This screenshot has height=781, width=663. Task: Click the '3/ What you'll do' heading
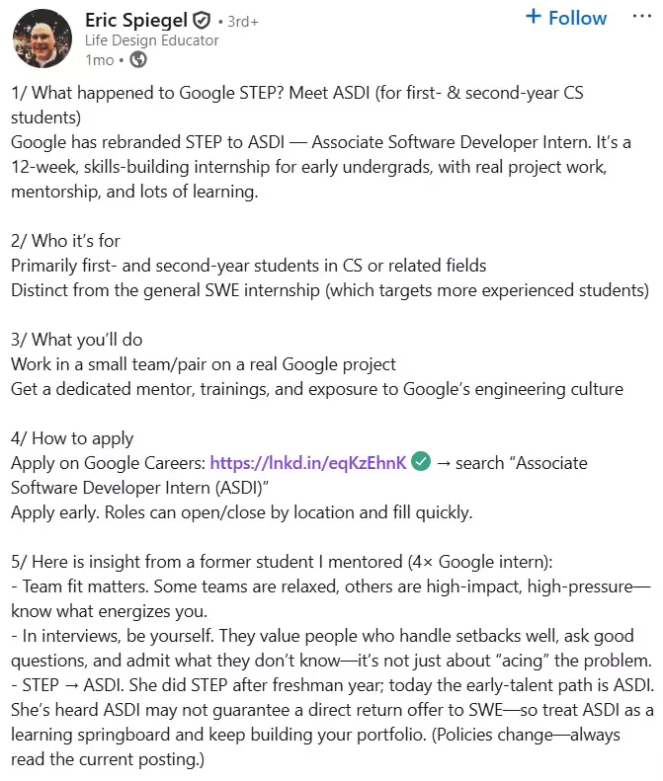pos(77,340)
